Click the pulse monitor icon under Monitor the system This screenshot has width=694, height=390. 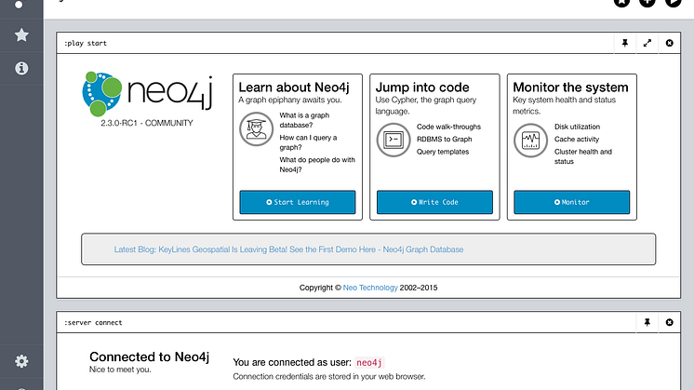coord(530,141)
